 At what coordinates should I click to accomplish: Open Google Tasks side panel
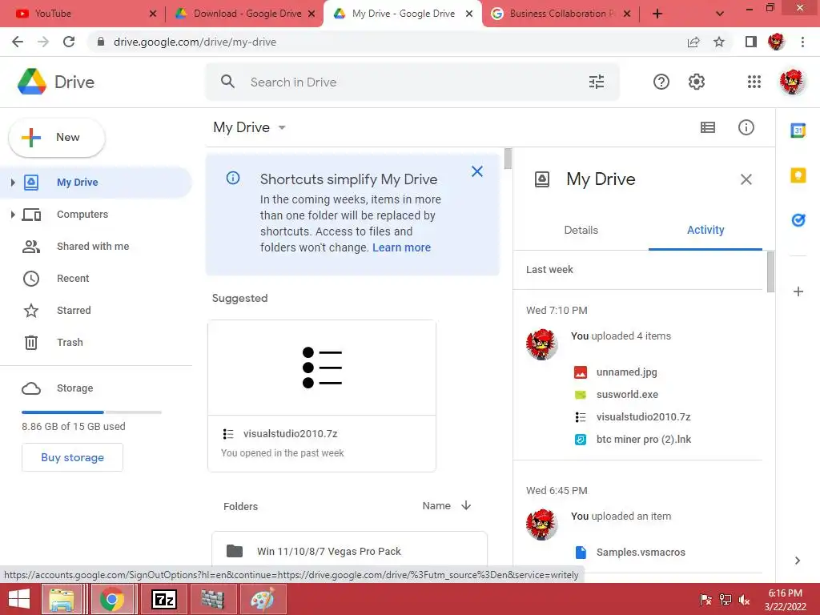point(798,220)
